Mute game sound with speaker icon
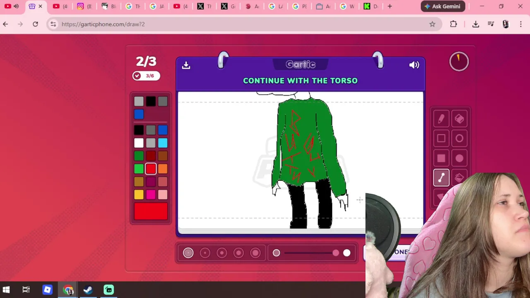The height and width of the screenshot is (298, 530). click(414, 65)
